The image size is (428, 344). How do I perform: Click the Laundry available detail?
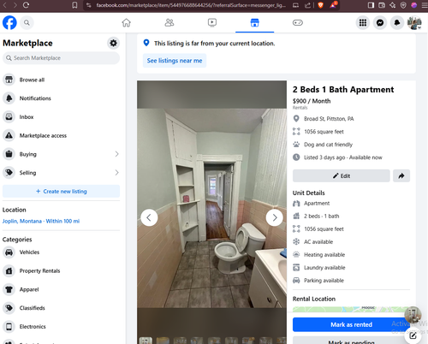pos(324,268)
